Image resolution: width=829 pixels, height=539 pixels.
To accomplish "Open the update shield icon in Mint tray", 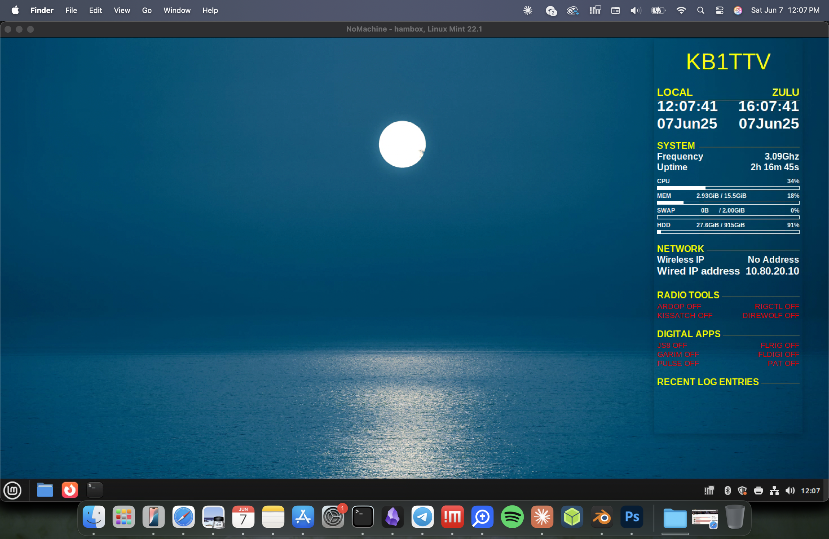I will pyautogui.click(x=742, y=490).
